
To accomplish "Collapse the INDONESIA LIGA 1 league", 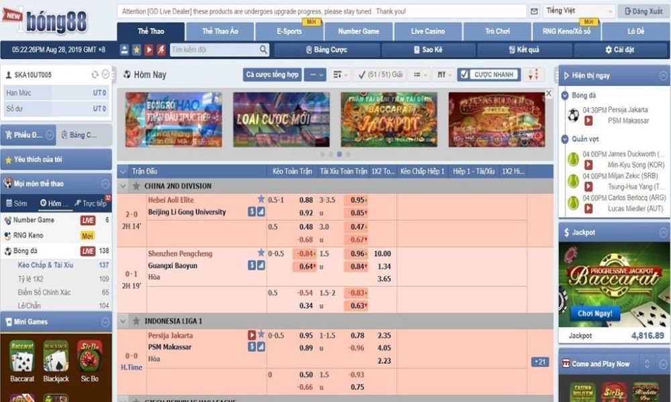I will pyautogui.click(x=123, y=321).
